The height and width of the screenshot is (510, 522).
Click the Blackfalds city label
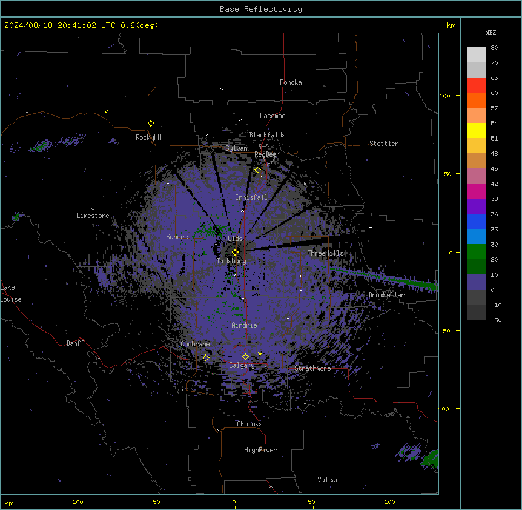point(267,135)
